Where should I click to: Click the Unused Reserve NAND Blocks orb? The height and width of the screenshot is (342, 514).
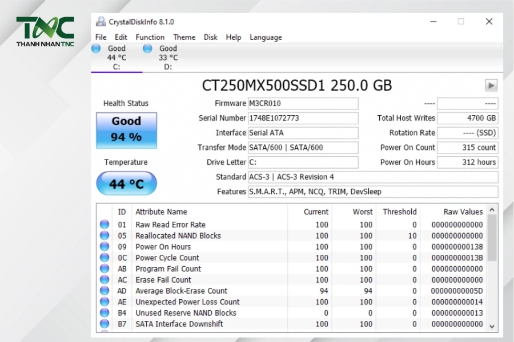[105, 313]
